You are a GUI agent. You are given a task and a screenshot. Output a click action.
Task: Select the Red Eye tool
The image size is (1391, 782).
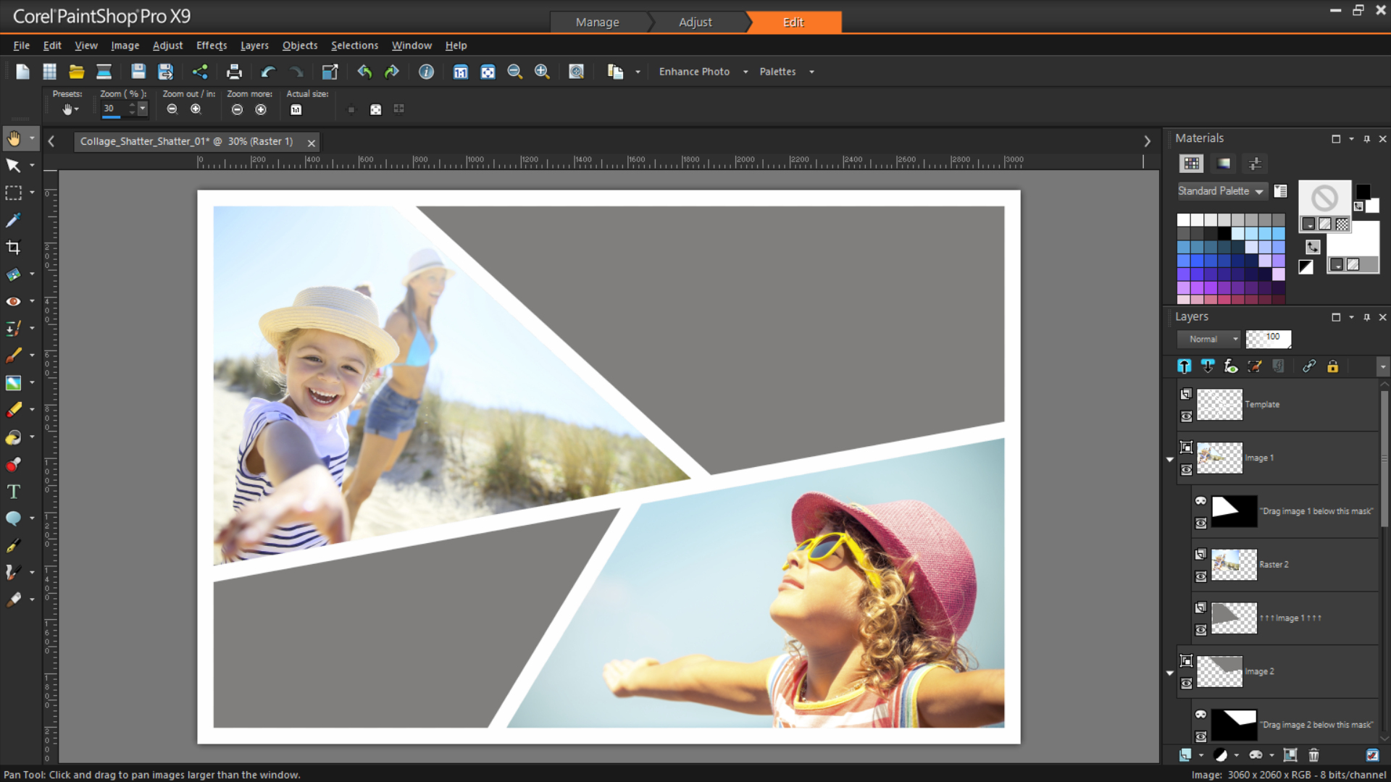coord(13,301)
